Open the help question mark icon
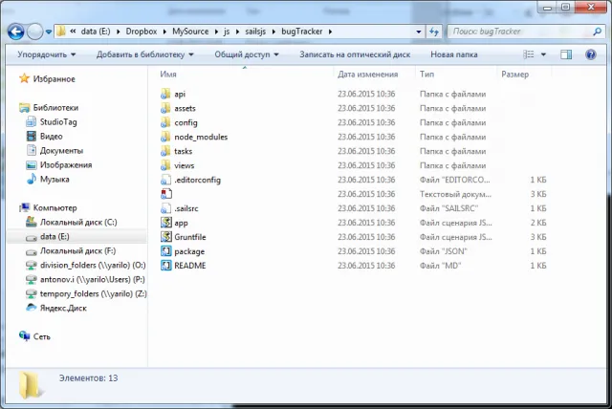This screenshot has width=612, height=409. tap(591, 54)
